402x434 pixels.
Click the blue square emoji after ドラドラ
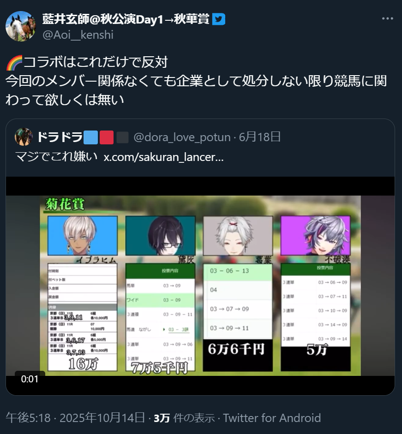91,137
